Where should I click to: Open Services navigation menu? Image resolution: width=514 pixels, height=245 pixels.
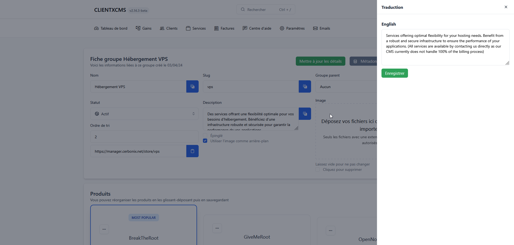(196, 28)
